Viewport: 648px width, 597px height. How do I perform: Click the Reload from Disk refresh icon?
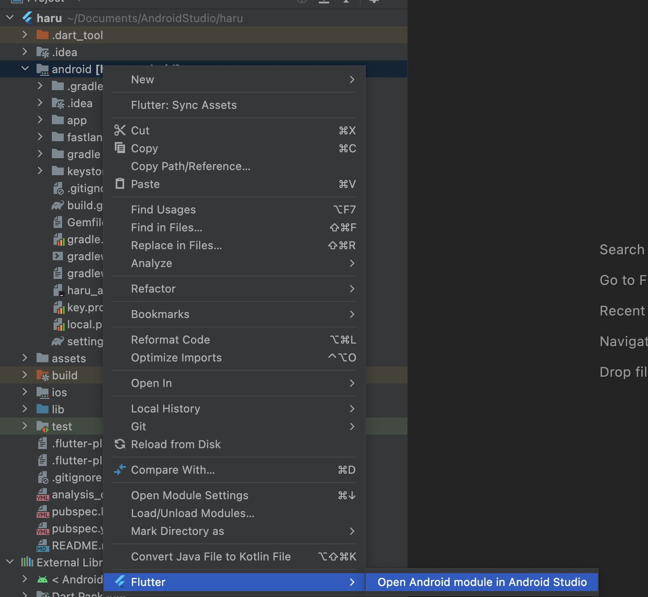[120, 444]
